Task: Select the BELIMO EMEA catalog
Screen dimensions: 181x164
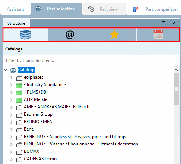Action: pyautogui.click(x=38, y=122)
